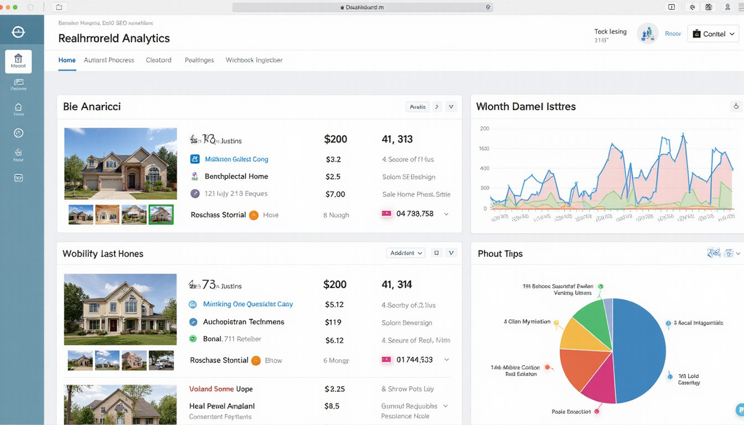Select the Maoont icon in the sidebar
The height and width of the screenshot is (425, 744).
18,62
